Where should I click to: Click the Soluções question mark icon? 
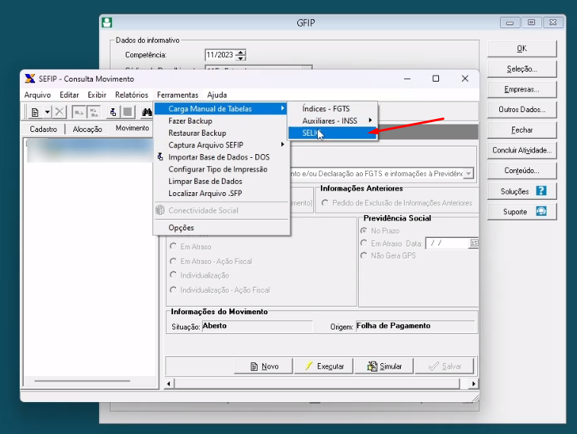(541, 191)
